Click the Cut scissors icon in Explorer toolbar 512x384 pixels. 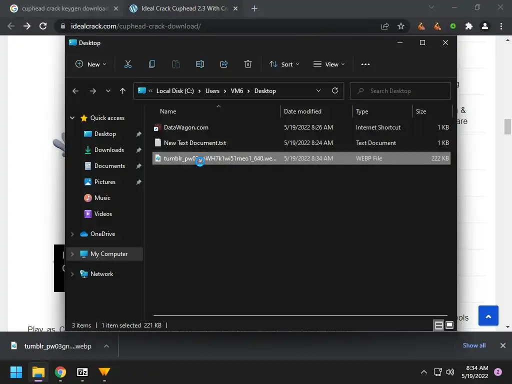[x=127, y=64]
